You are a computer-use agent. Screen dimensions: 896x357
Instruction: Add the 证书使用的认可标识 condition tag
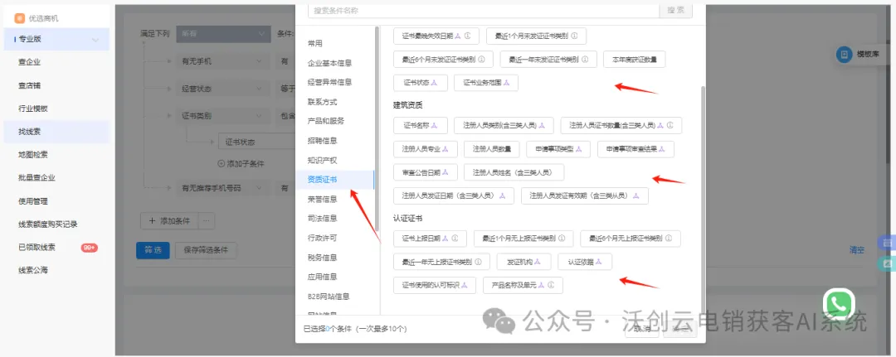click(x=434, y=285)
